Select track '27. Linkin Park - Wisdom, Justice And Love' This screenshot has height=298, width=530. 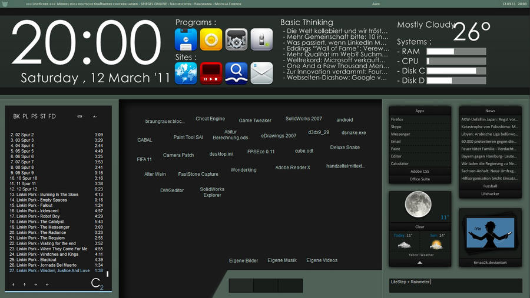point(56,270)
